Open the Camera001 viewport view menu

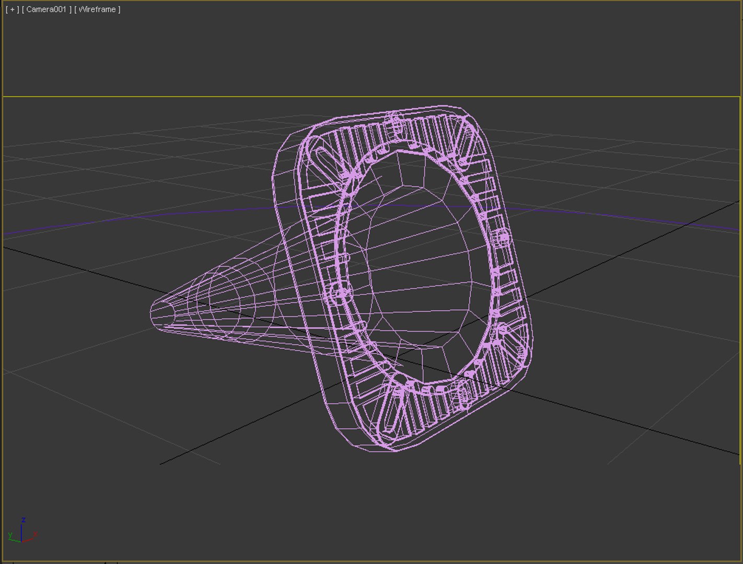click(x=47, y=9)
